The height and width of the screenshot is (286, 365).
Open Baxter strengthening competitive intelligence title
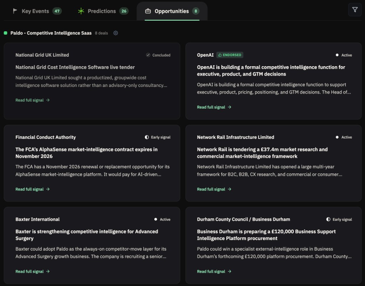(x=87, y=235)
